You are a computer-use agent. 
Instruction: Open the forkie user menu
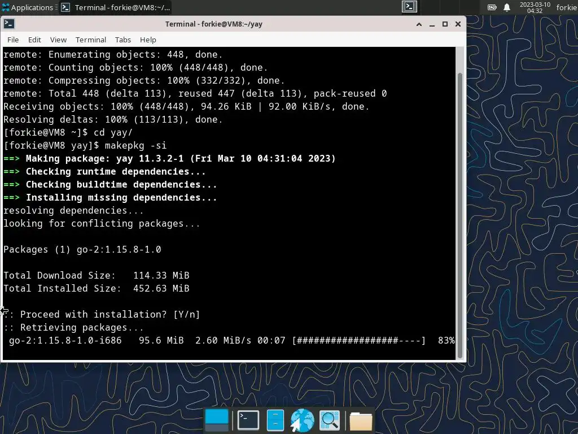click(567, 7)
